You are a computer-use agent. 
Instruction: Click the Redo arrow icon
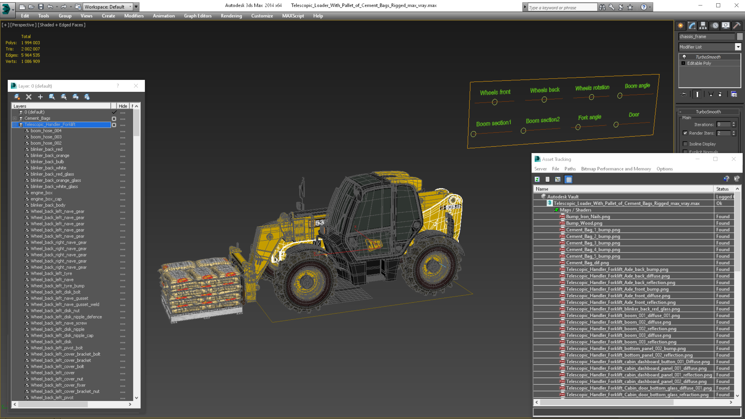coord(64,7)
